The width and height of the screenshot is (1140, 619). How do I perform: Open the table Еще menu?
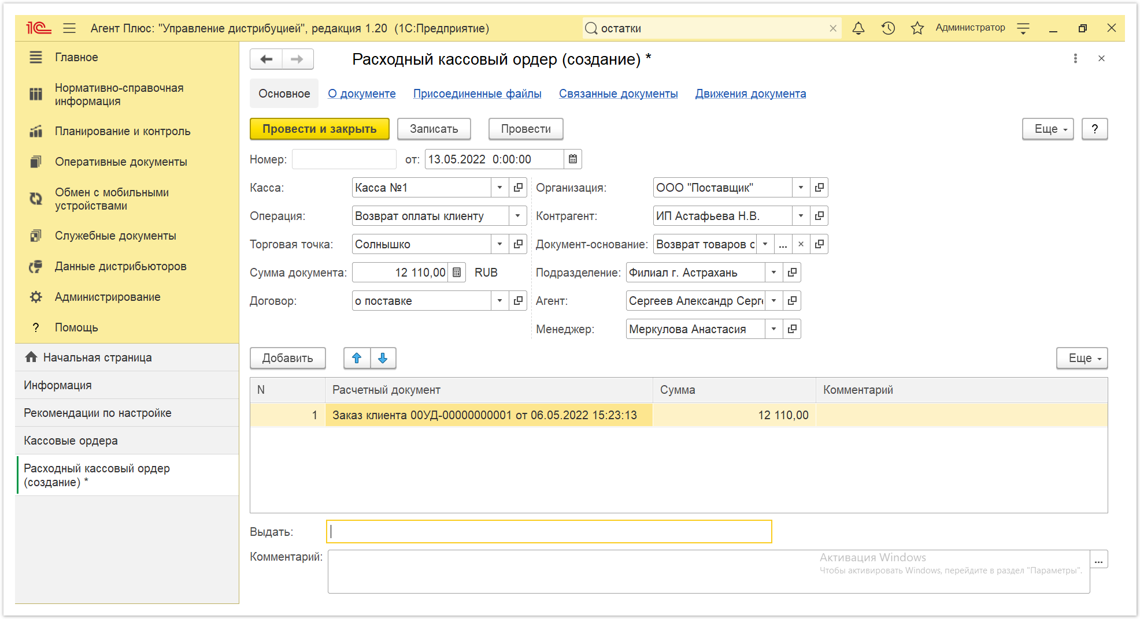point(1082,358)
